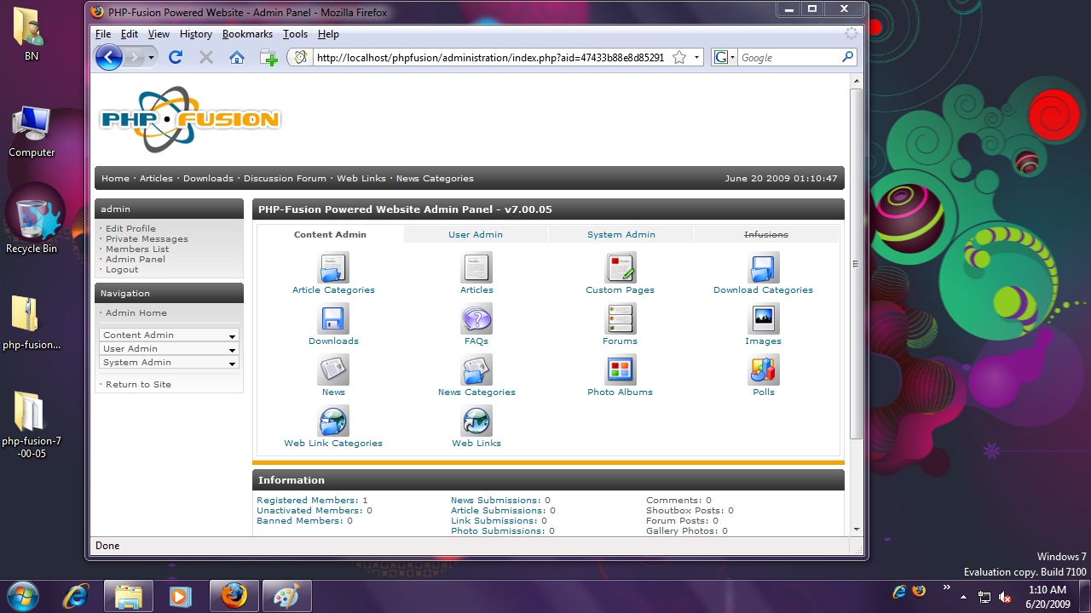
Task: Click the Web Links globe icon
Action: point(476,421)
